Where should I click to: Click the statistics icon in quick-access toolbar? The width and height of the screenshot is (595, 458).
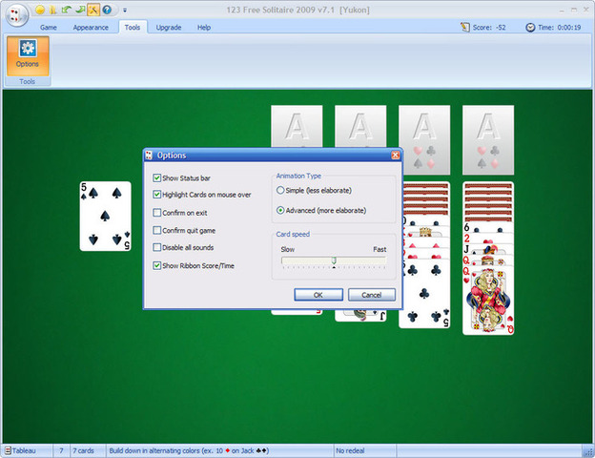(x=53, y=10)
